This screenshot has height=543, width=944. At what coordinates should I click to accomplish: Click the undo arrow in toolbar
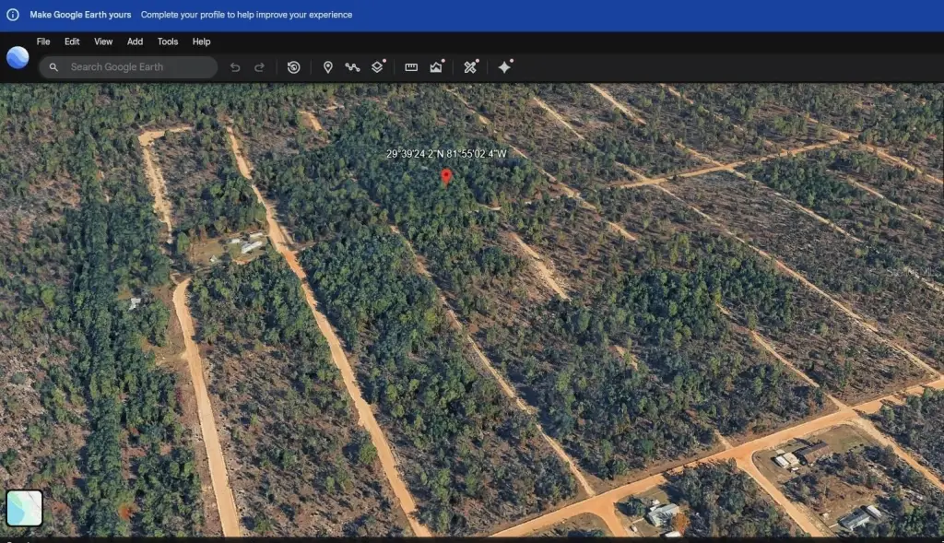tap(235, 67)
